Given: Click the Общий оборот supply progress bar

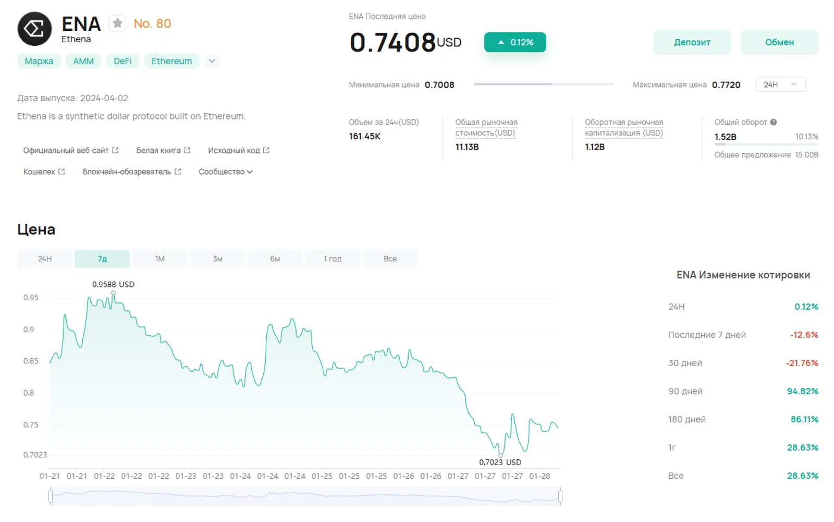Looking at the screenshot, I should 766,144.
